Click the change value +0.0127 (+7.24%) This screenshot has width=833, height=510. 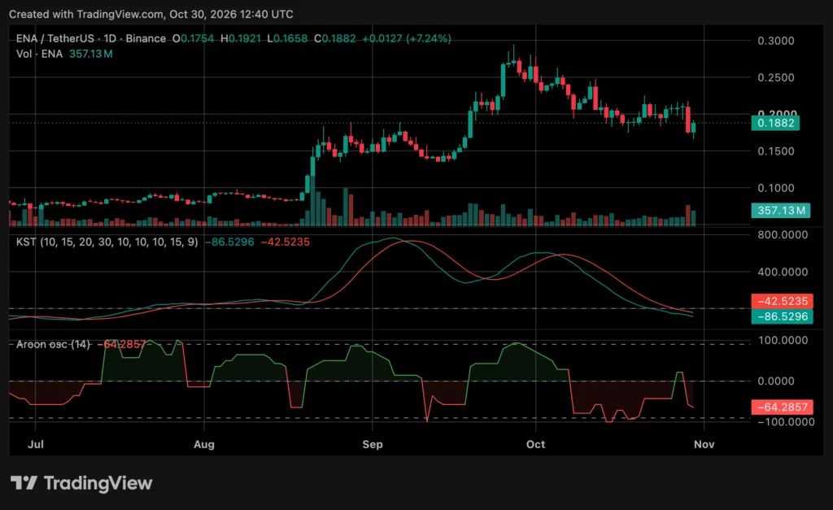pyautogui.click(x=407, y=39)
